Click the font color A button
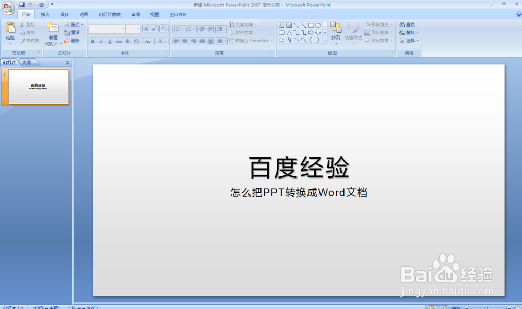Screen dimensions: 522x309 pyautogui.click(x=160, y=41)
